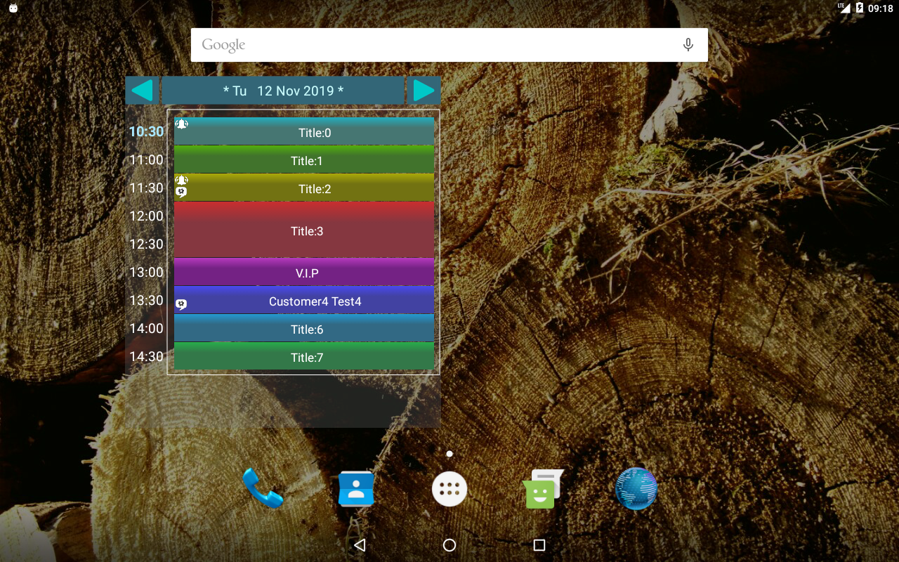Open the Browser globe app
Image resolution: width=899 pixels, height=562 pixels.
point(636,488)
